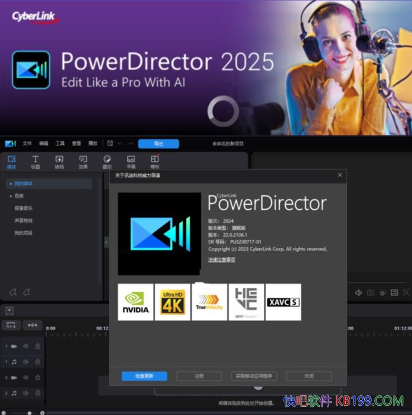Open the Subtitle (字幕) room

point(131,161)
